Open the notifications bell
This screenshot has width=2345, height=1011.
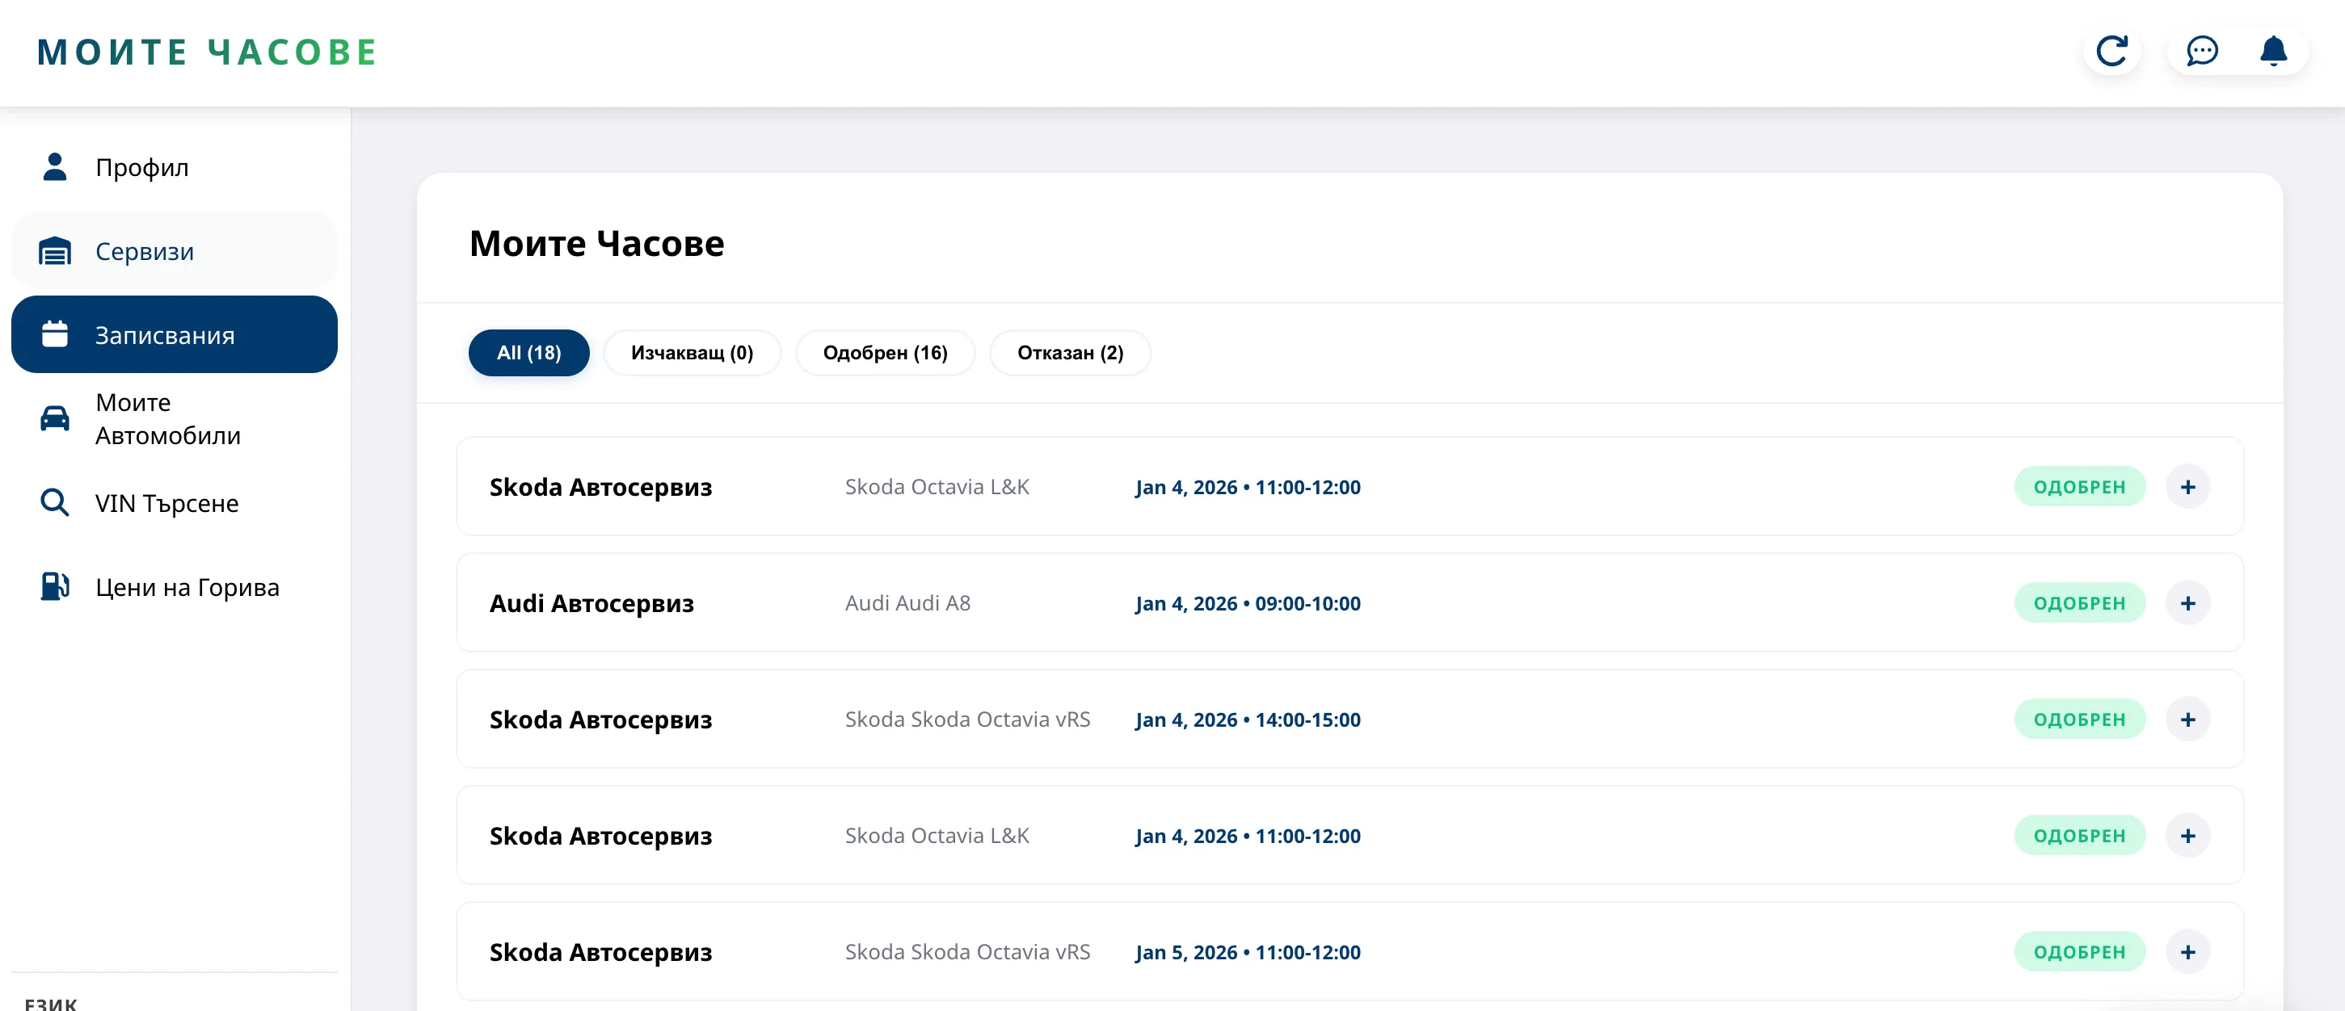point(2273,51)
